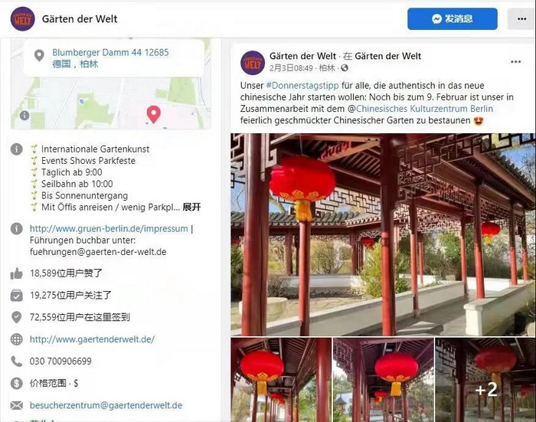
Task: Click the red map location pin
Action: [x=153, y=114]
